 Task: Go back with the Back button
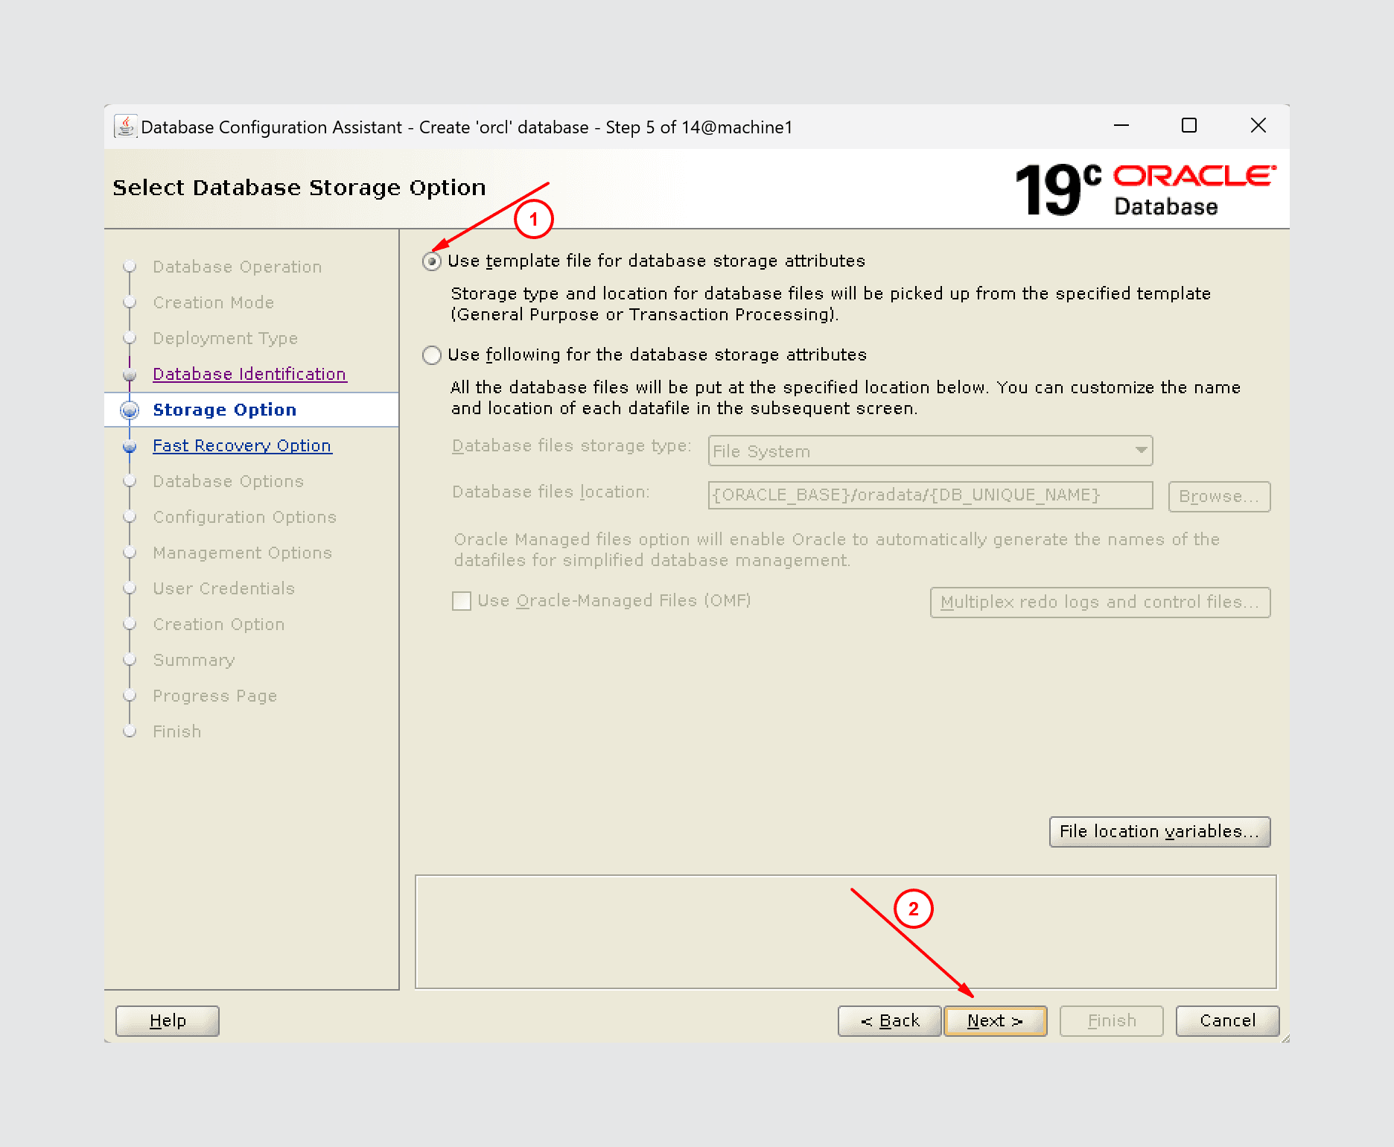(x=889, y=1021)
